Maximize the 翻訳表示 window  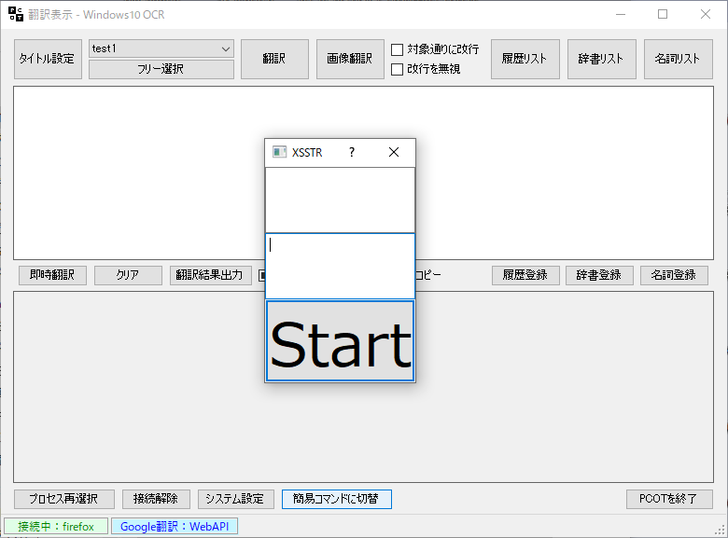click(663, 14)
